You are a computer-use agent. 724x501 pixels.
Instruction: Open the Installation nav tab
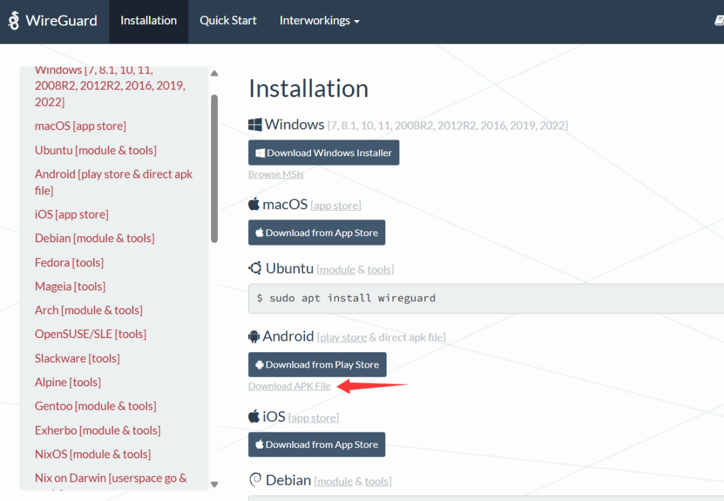(x=149, y=21)
